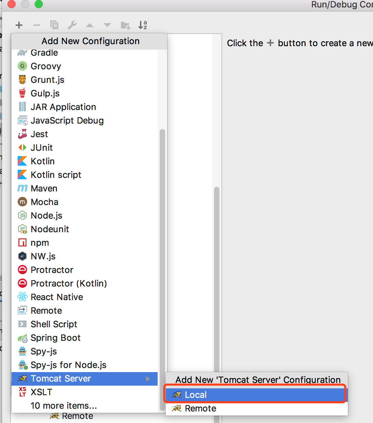Choose Spring Boot from the configuration list
Image resolution: width=373 pixels, height=423 pixels.
[55, 338]
